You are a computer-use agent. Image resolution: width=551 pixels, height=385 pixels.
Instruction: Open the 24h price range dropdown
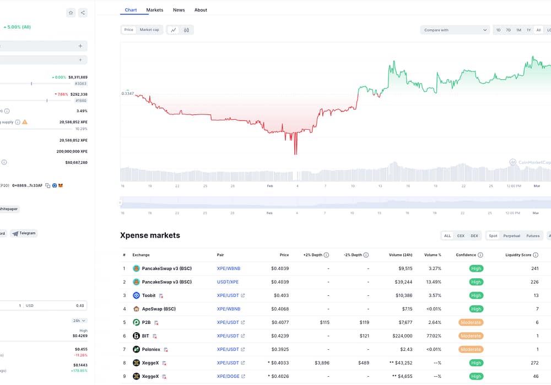pos(79,321)
